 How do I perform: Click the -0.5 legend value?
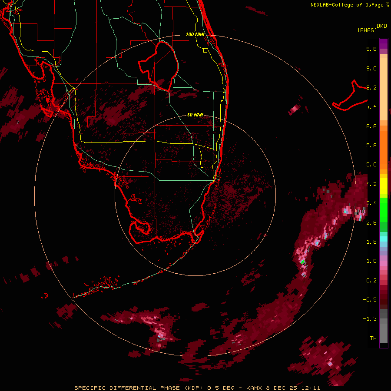370,299
